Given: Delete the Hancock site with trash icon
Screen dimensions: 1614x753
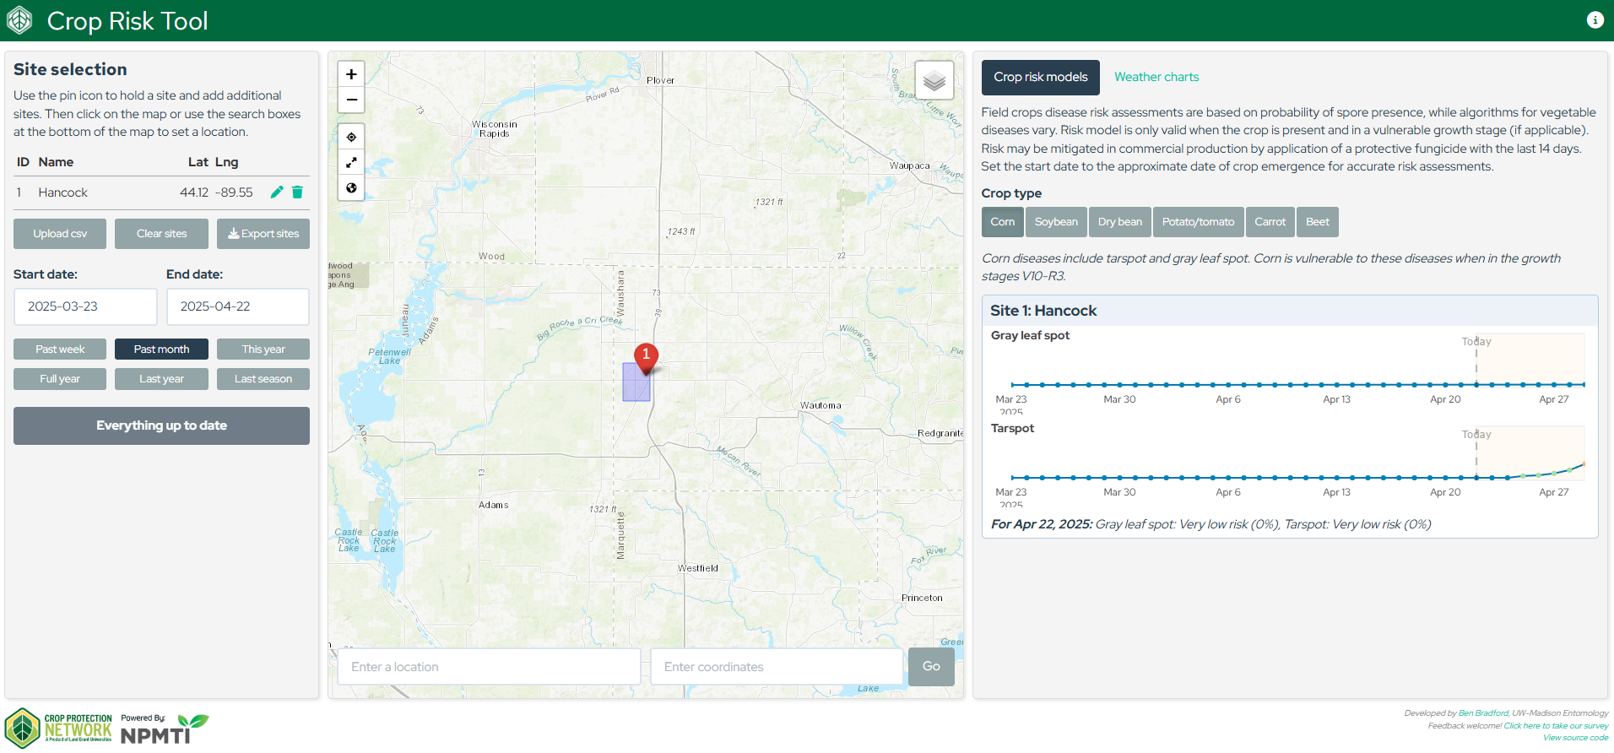Looking at the screenshot, I should coord(297,192).
